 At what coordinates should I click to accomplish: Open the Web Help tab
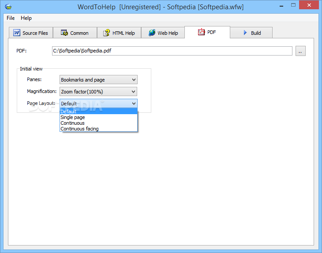(x=163, y=33)
